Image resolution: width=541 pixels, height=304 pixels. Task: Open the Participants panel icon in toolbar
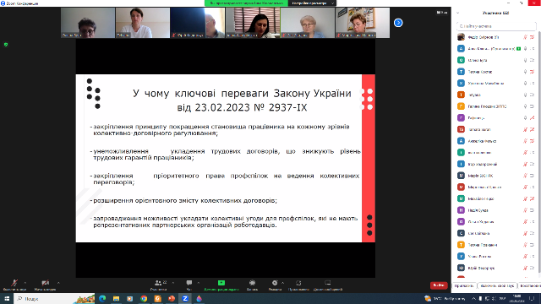tap(158, 283)
